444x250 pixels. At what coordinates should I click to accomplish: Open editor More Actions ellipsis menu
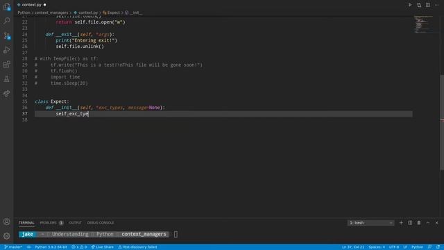(436, 5)
